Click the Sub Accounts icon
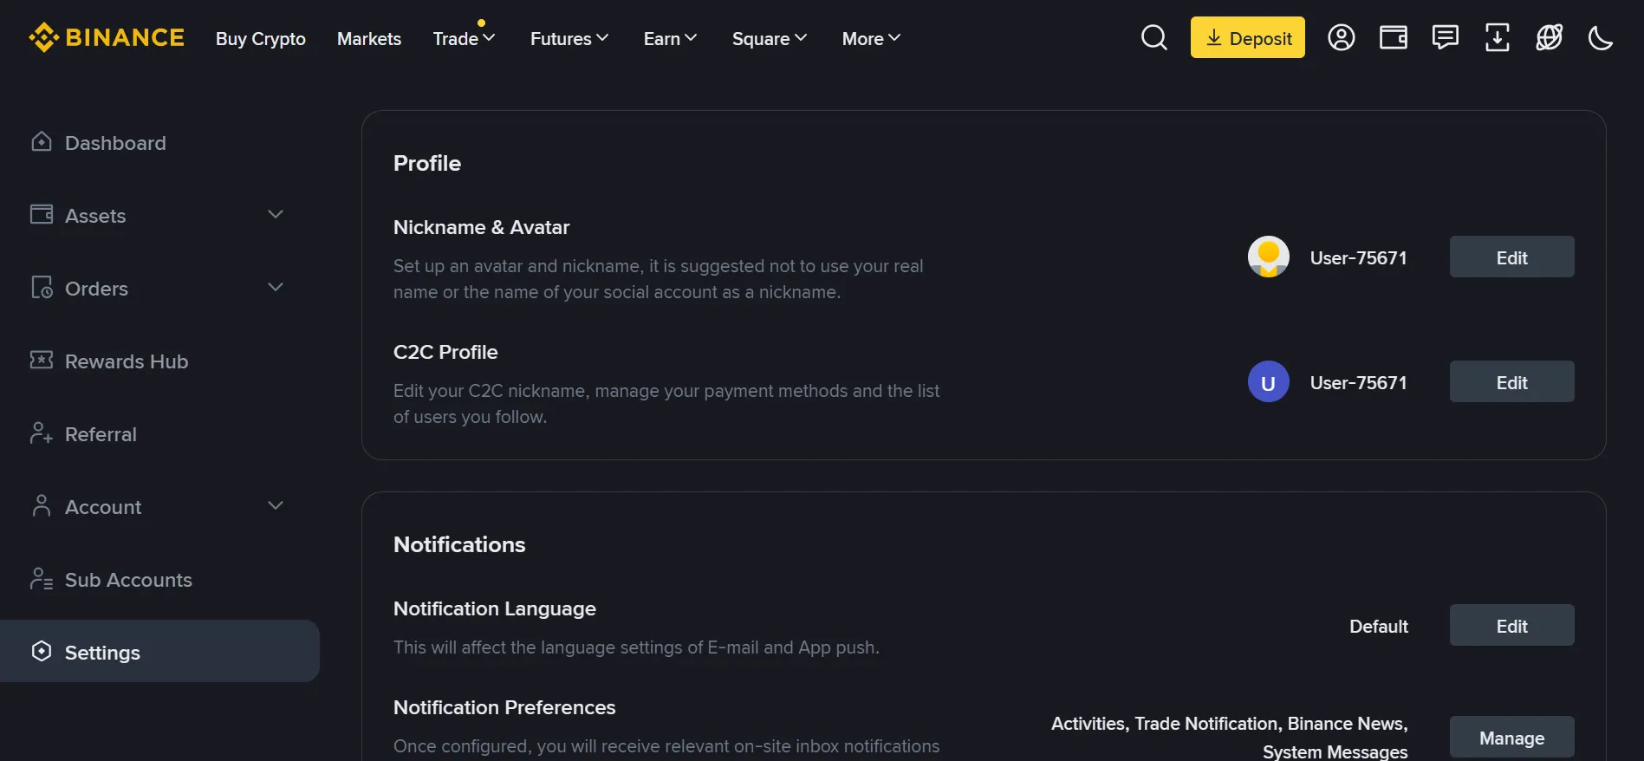The height and width of the screenshot is (761, 1644). 40,578
